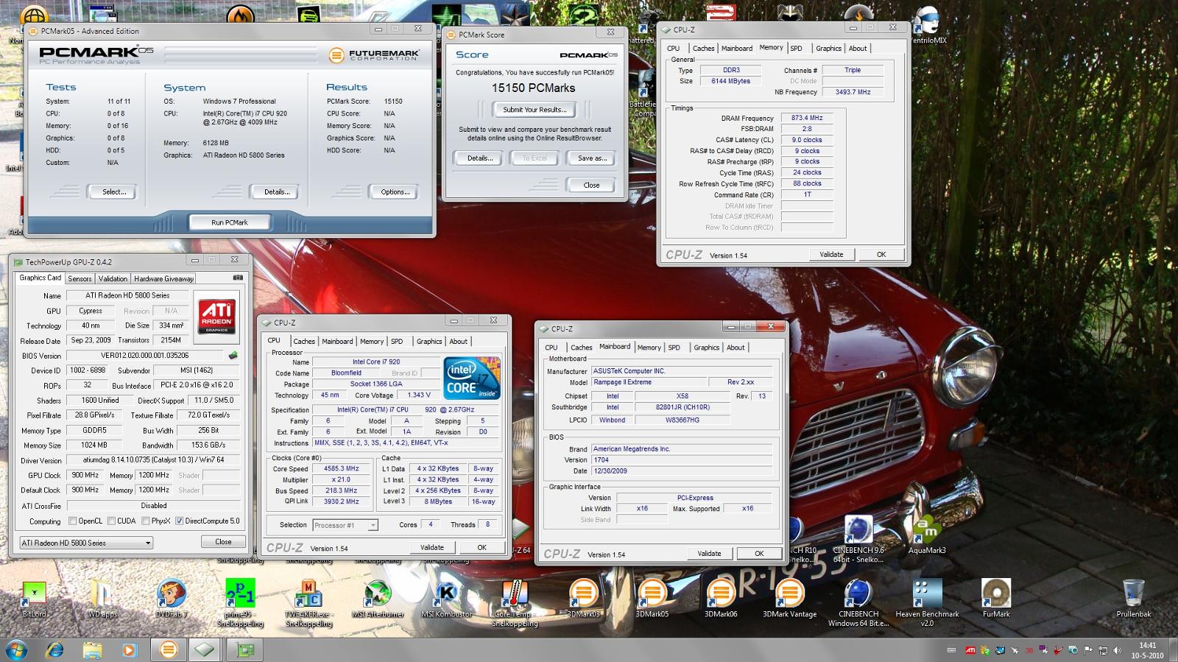Open the WD apps desktop icon

click(102, 599)
